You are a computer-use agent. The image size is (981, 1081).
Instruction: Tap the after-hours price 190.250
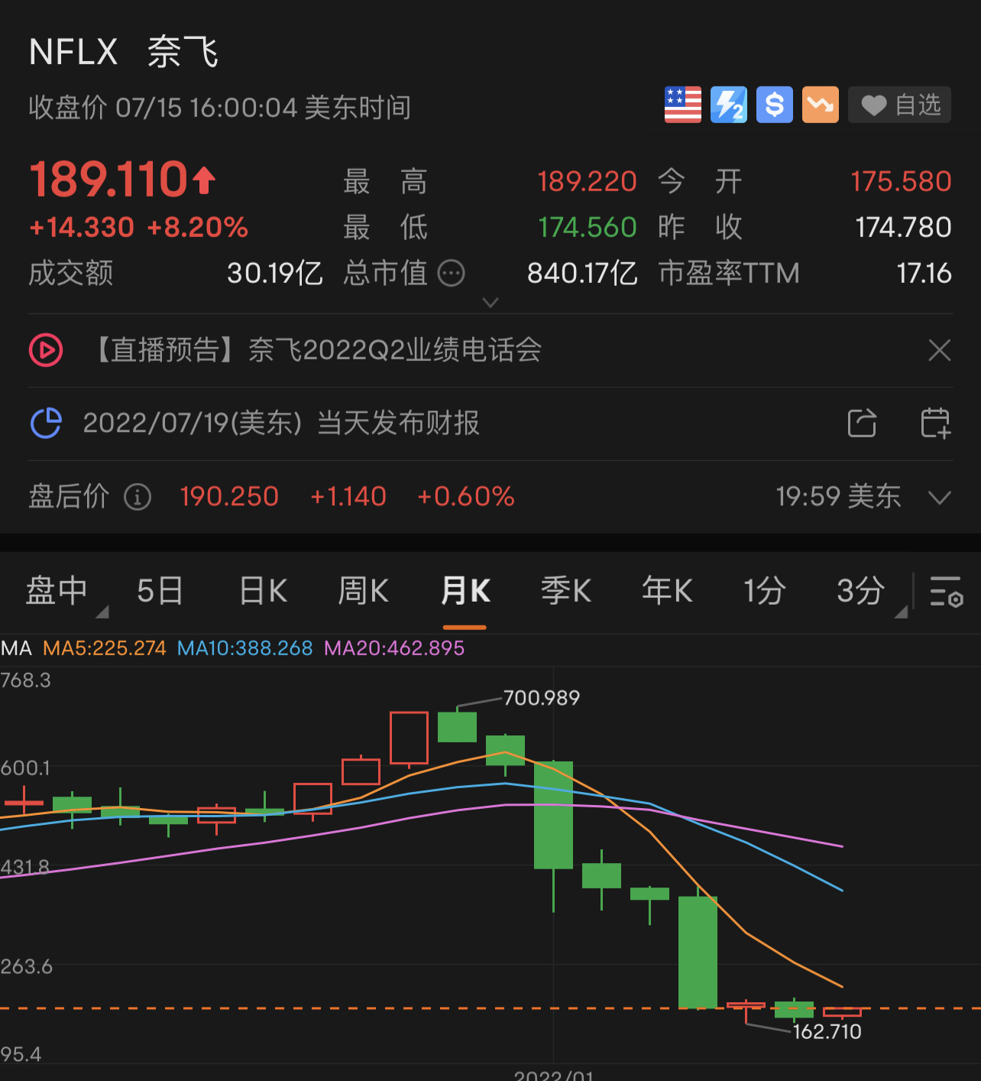click(229, 497)
